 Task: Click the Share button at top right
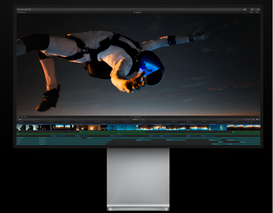click(x=258, y=9)
